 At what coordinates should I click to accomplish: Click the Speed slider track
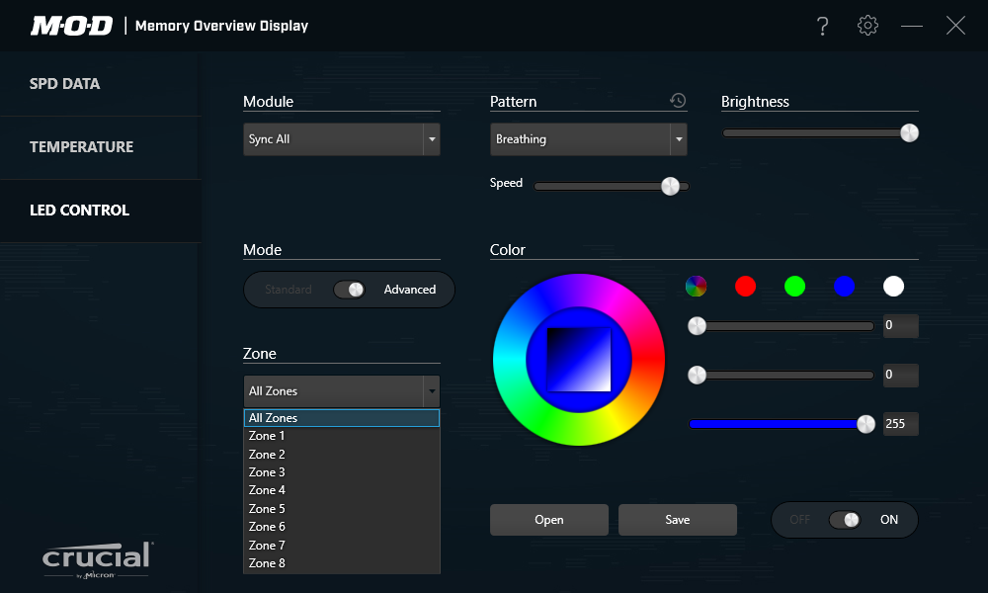593,186
